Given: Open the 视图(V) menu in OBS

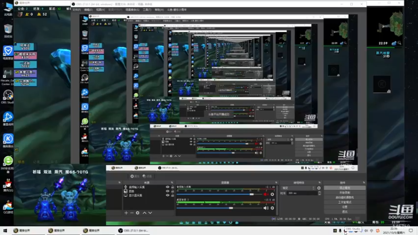Looking at the screenshot, I should point(100,10).
